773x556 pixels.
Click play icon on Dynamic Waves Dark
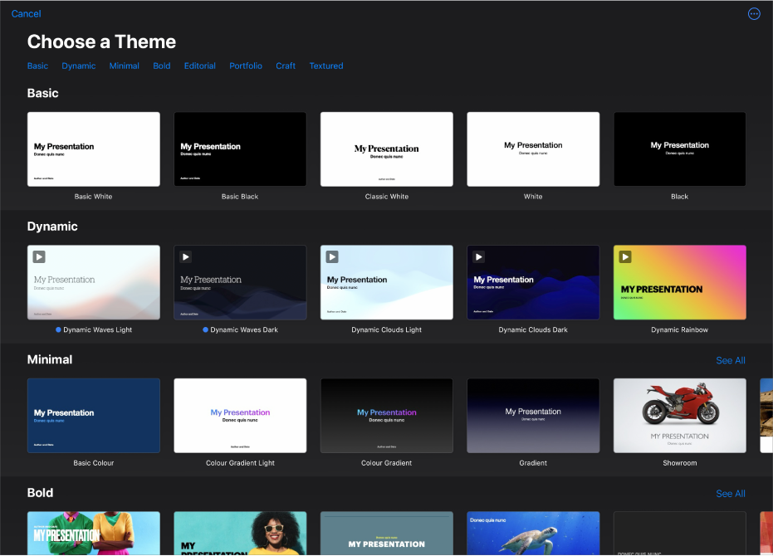(185, 257)
